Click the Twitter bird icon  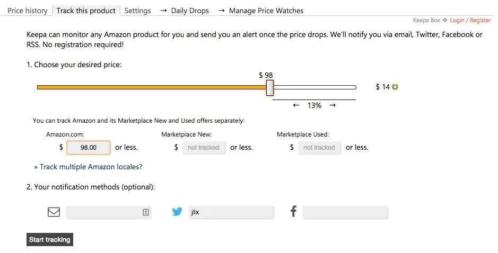tap(177, 212)
